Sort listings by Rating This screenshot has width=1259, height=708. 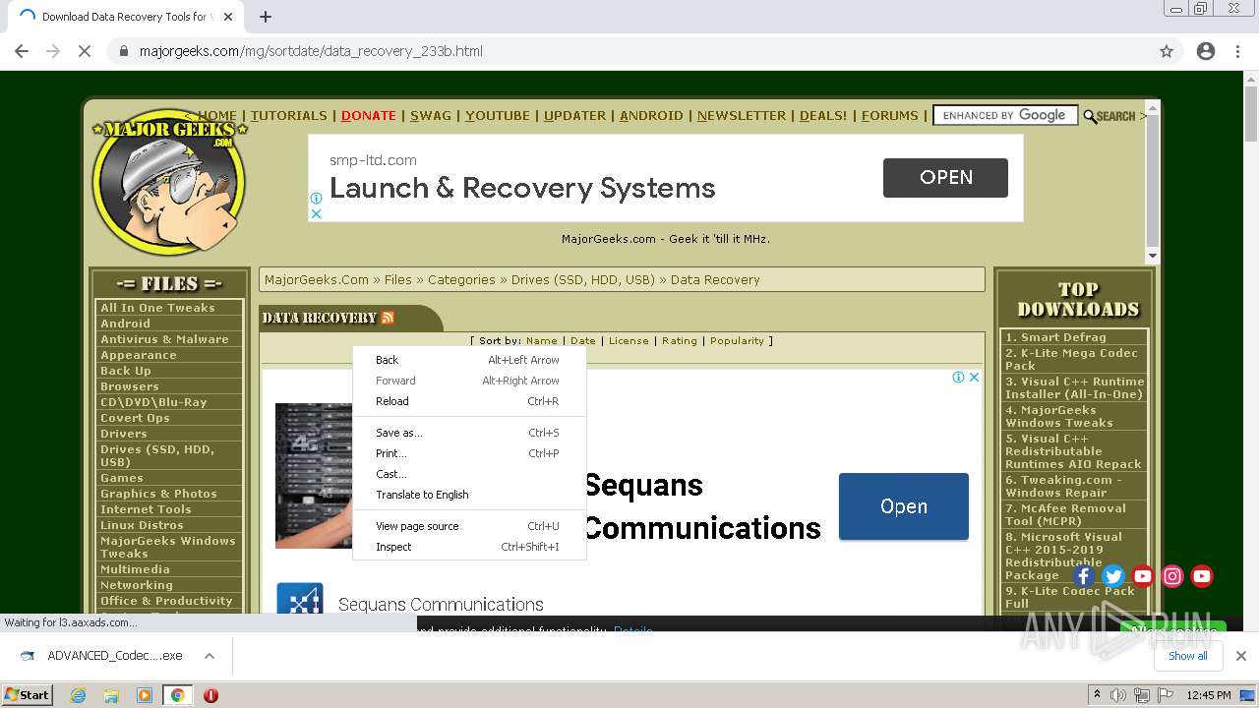[x=679, y=341]
